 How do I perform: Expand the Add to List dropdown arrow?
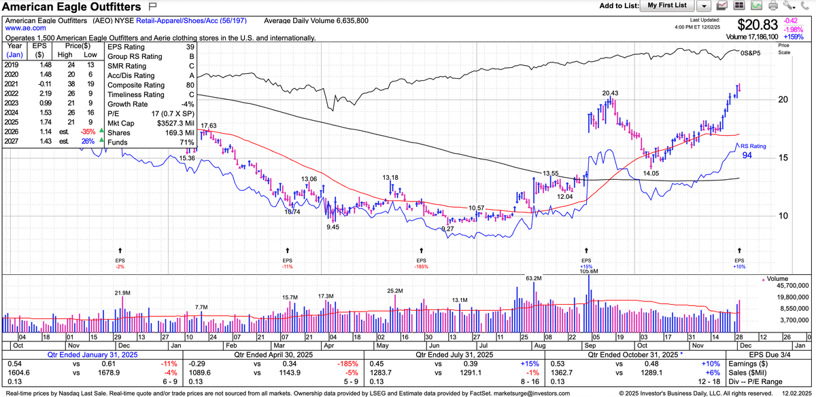tap(704, 6)
